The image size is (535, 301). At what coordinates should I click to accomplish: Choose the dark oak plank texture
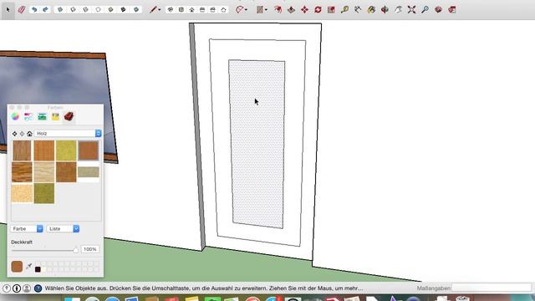click(x=22, y=172)
